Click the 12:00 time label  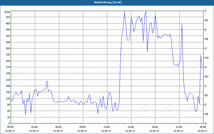(x=107, y=127)
